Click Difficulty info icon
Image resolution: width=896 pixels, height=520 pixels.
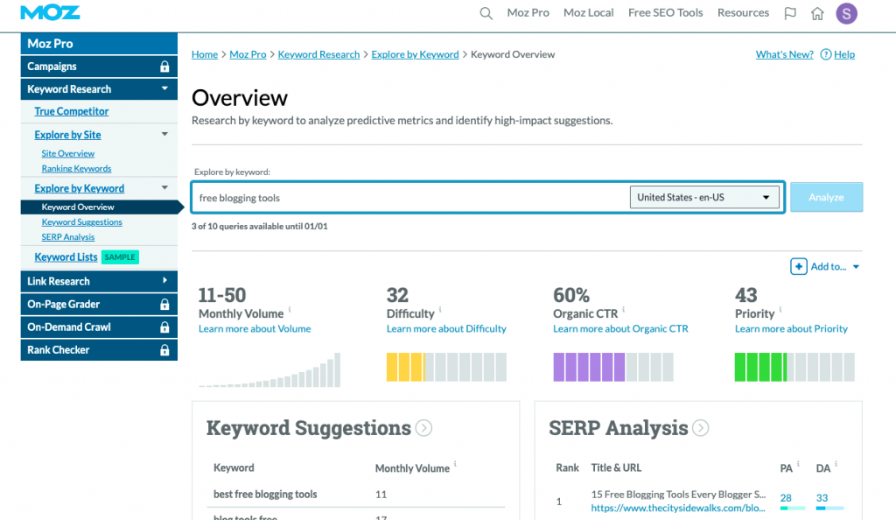440,309
